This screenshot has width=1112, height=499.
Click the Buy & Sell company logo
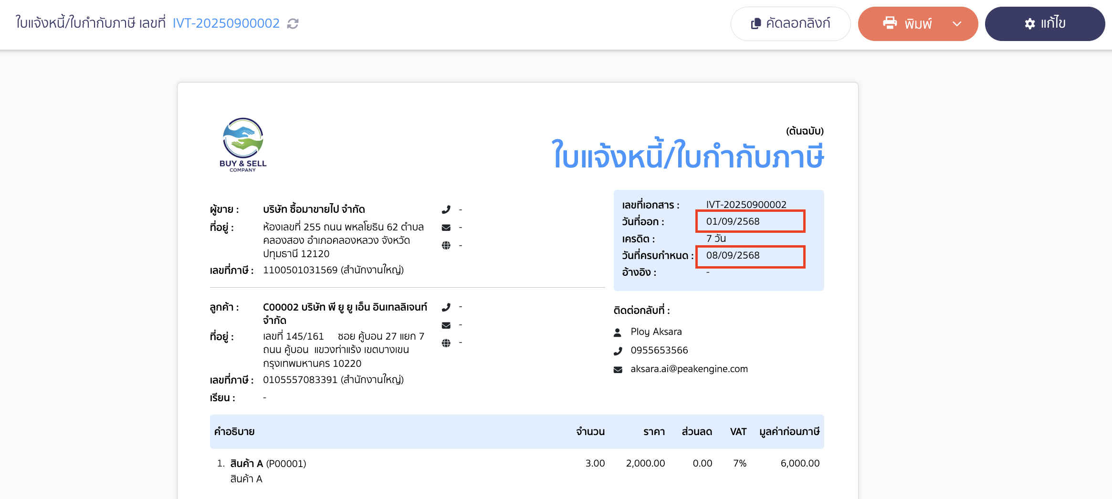point(243,145)
